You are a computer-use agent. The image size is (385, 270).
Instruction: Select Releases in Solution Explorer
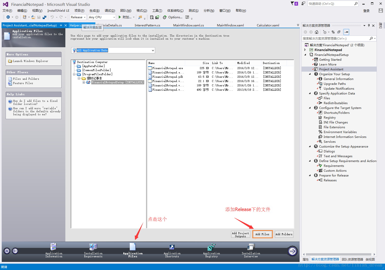point(330,180)
